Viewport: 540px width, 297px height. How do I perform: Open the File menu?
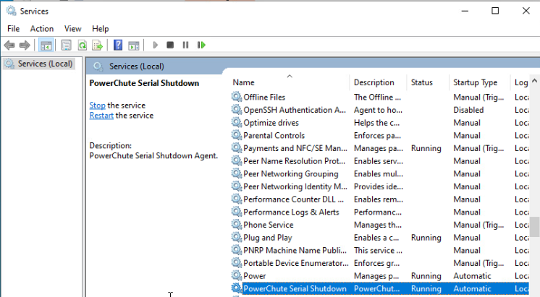point(14,28)
